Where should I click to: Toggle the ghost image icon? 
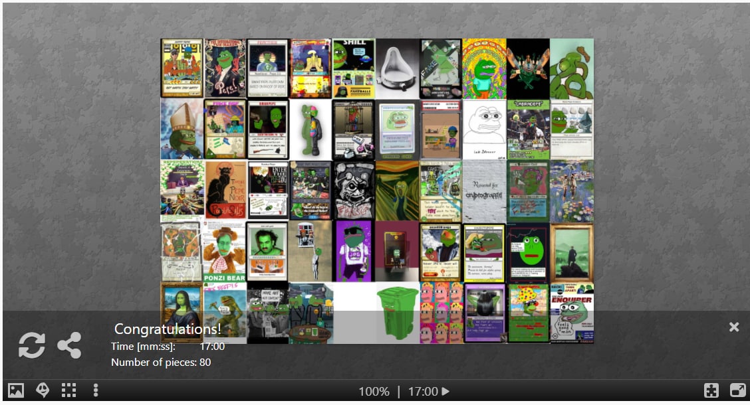pyautogui.click(x=43, y=390)
